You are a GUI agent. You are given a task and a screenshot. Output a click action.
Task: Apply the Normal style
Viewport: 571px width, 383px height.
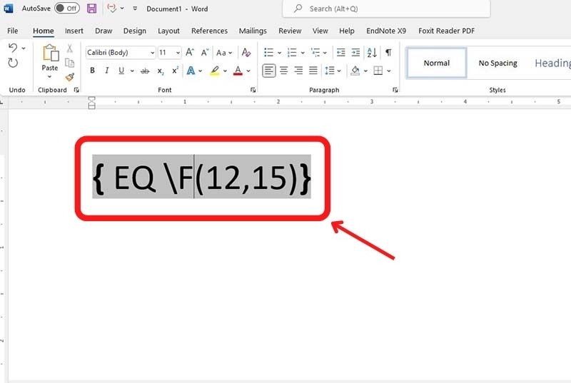point(436,63)
